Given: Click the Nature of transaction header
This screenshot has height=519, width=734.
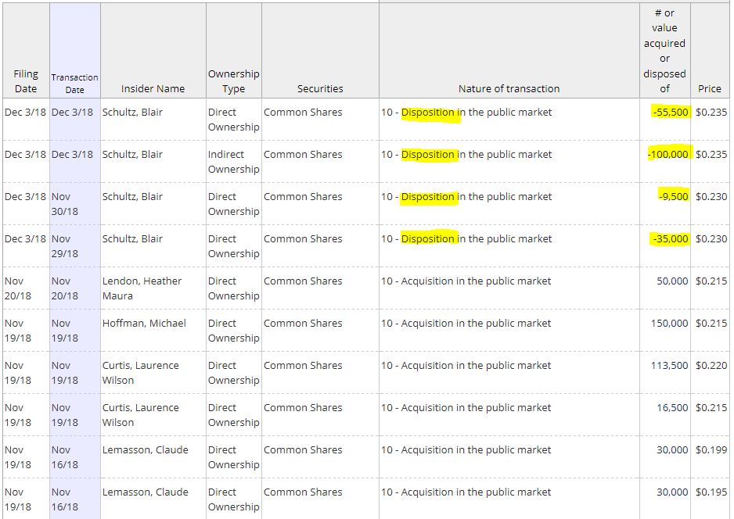Looking at the screenshot, I should (x=509, y=89).
